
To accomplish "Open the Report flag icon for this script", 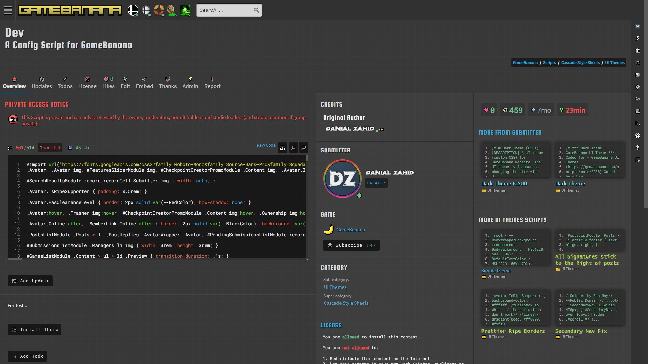I will 212,82.
